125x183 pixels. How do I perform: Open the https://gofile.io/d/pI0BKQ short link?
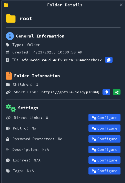click(x=70, y=92)
